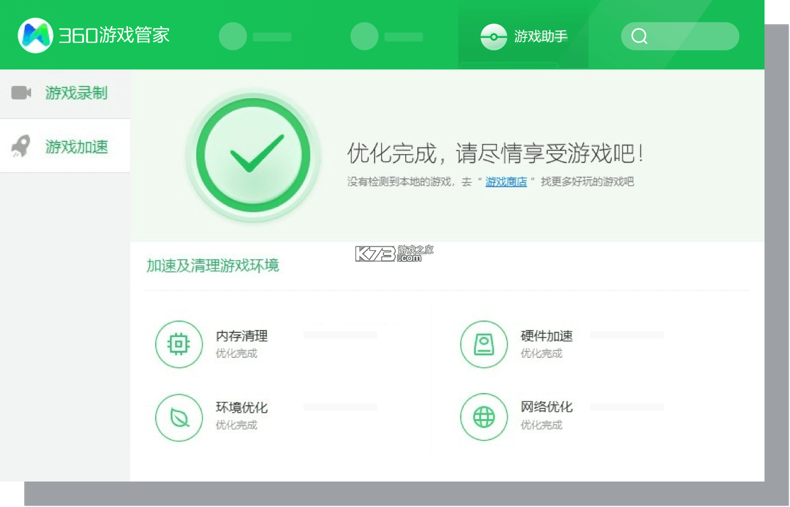The width and height of the screenshot is (790, 507).
Task: Click the 环境优化 leaf icon
Action: pyautogui.click(x=179, y=417)
